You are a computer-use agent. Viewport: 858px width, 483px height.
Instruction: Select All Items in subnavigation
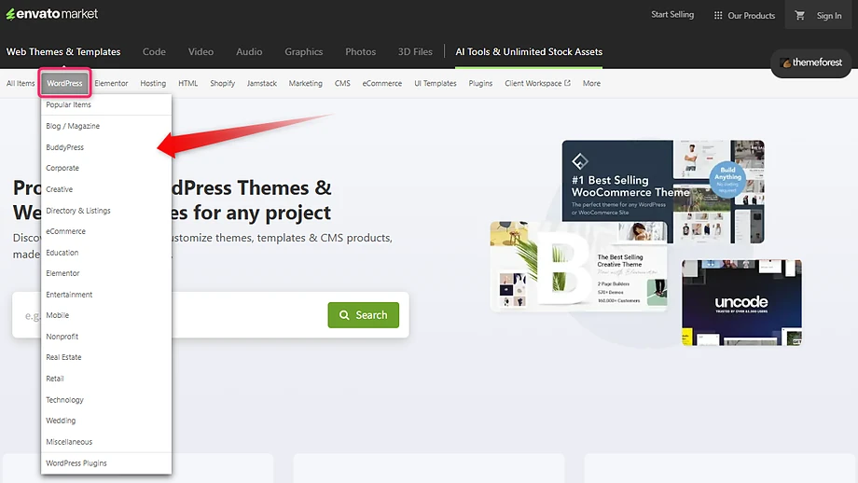point(21,83)
